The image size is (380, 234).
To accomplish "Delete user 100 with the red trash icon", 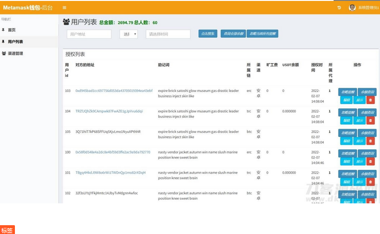I will pyautogui.click(x=370, y=162).
